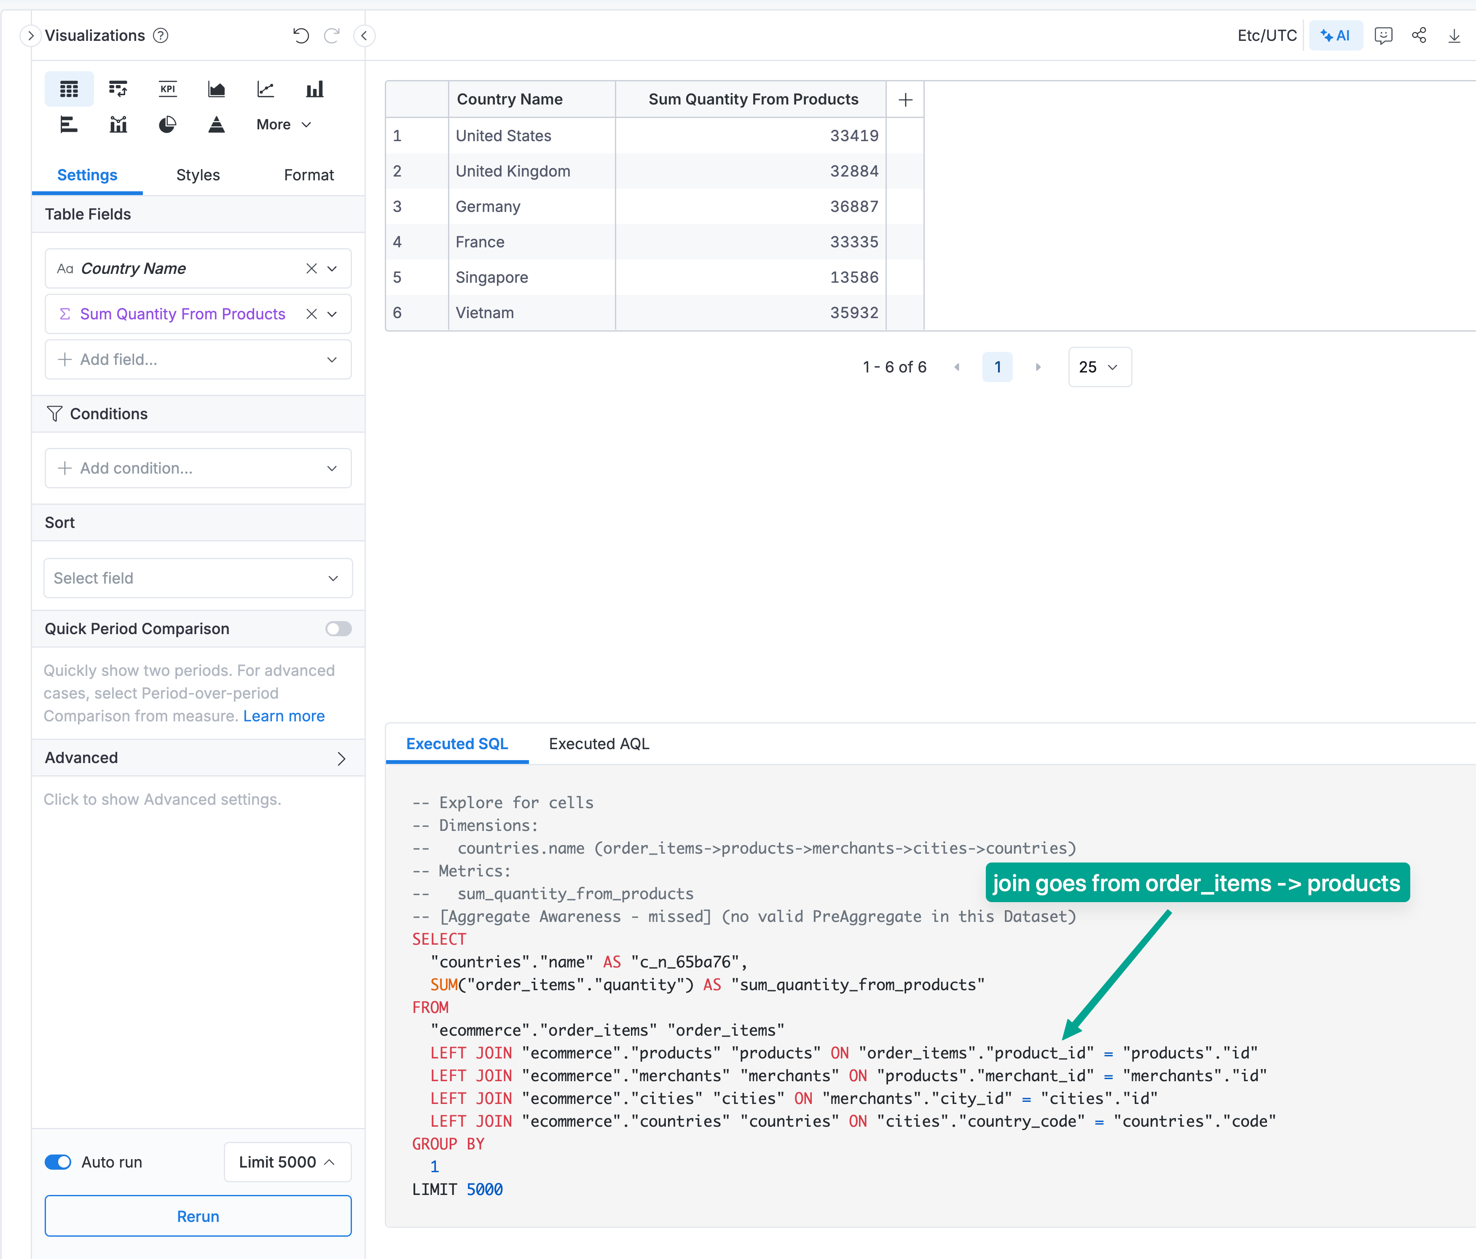The width and height of the screenshot is (1476, 1259).
Task: Select the column chart visualization
Action: click(x=314, y=89)
